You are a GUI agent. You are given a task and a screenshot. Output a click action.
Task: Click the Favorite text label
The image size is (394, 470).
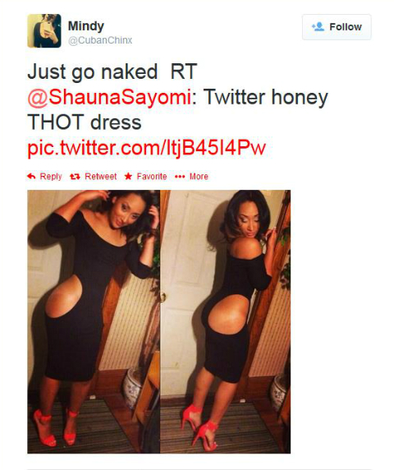pos(152,176)
